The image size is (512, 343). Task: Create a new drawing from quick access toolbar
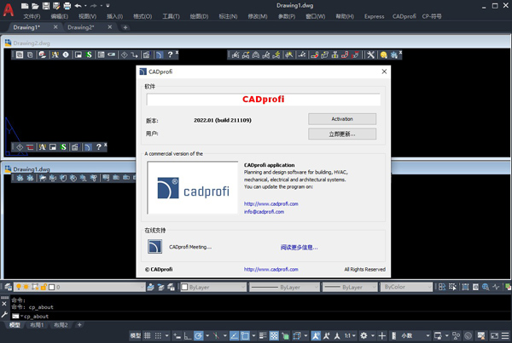click(x=25, y=6)
